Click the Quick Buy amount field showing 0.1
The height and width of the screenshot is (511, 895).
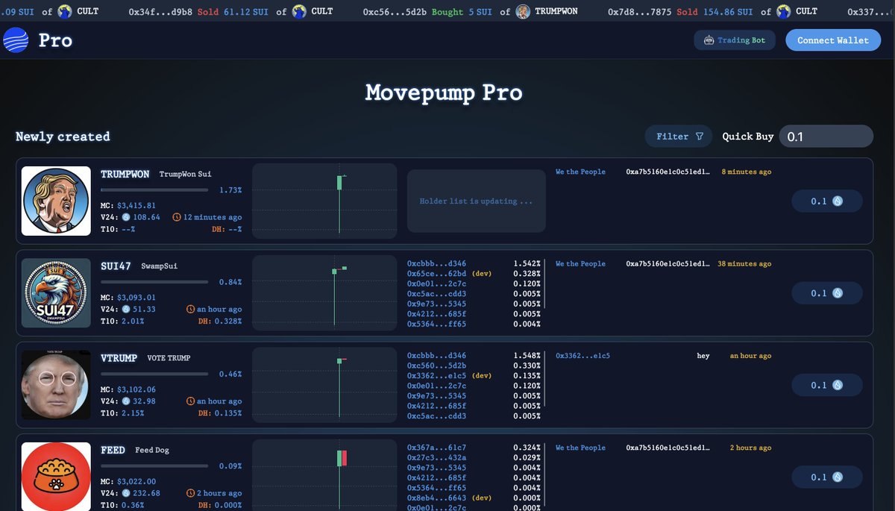click(x=826, y=136)
